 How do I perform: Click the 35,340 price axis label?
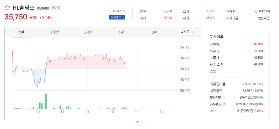(x=185, y=91)
